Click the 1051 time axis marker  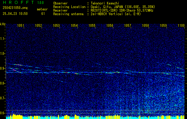[21, 26]
